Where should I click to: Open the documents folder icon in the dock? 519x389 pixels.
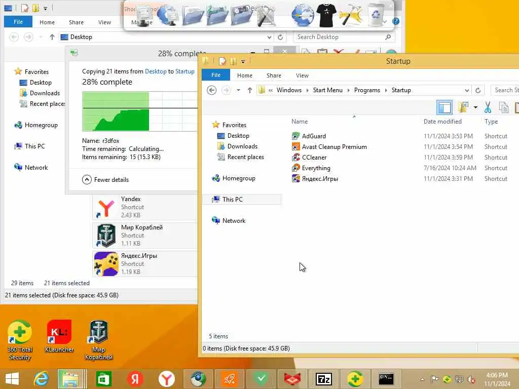coord(192,15)
